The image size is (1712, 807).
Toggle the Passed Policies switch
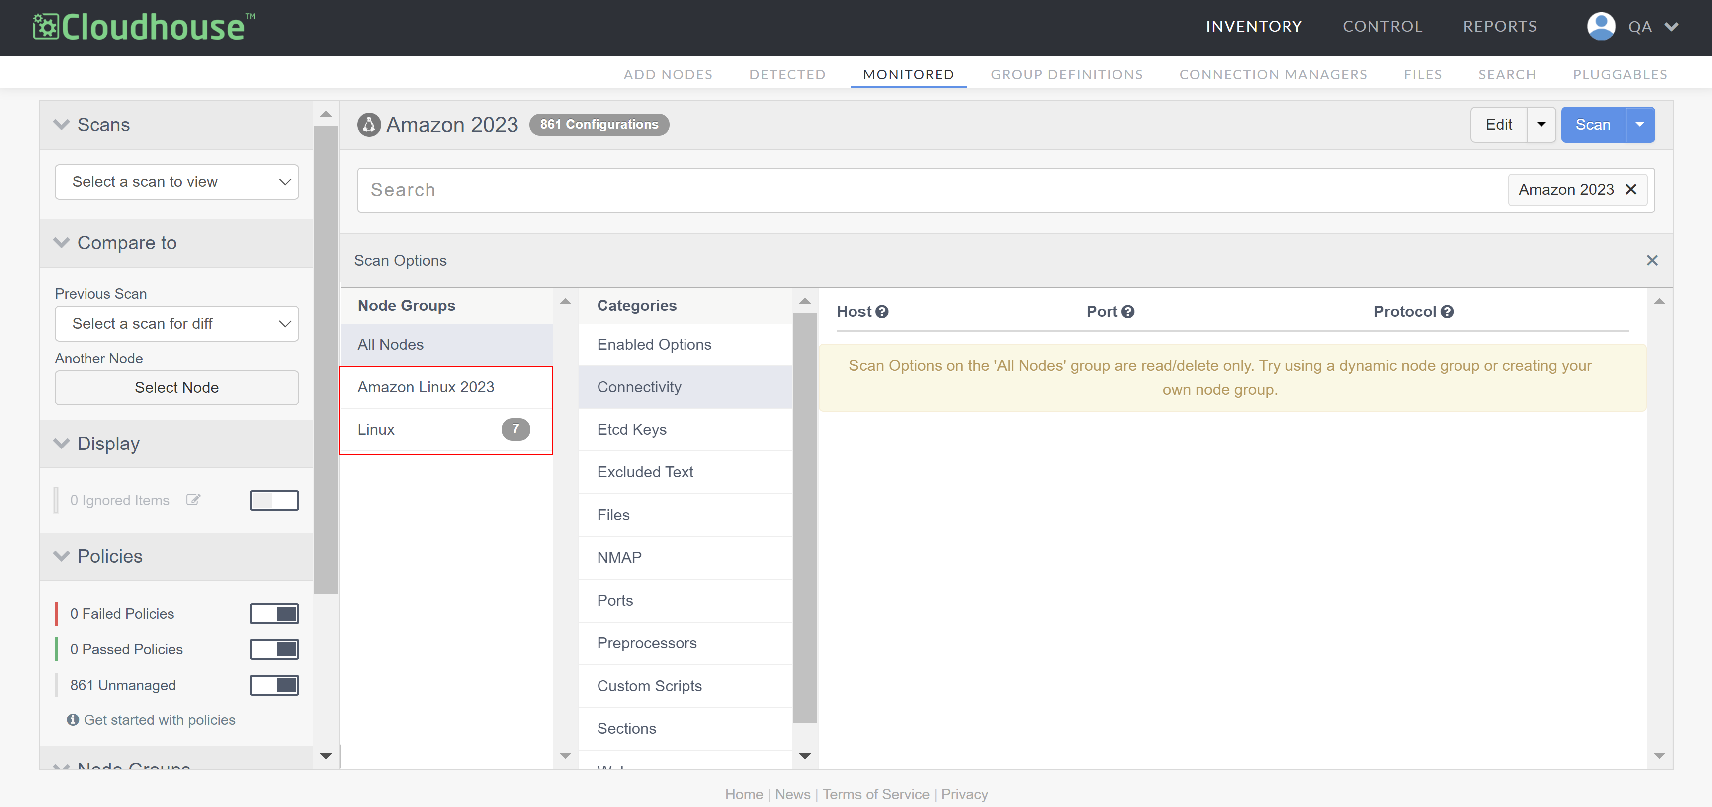(274, 649)
